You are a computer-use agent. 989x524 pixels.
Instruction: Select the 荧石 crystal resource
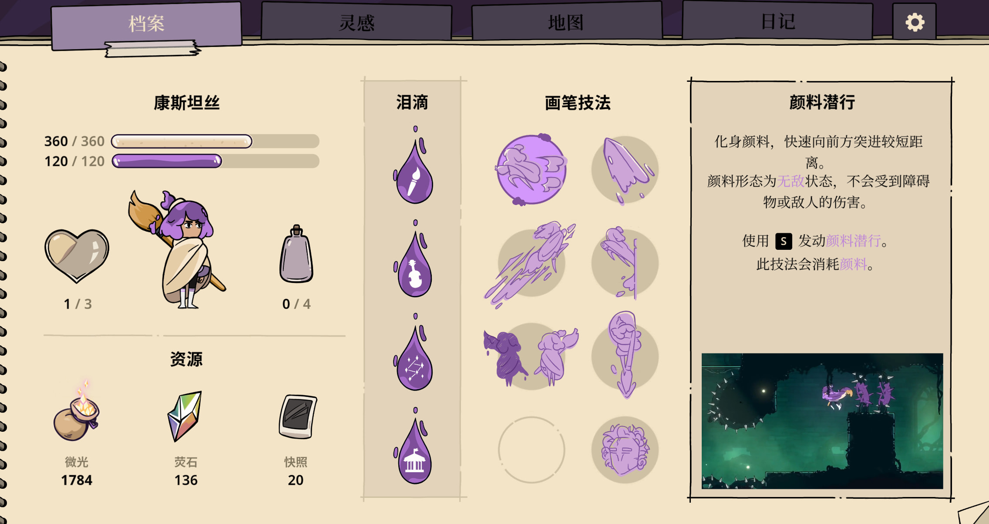click(x=185, y=416)
